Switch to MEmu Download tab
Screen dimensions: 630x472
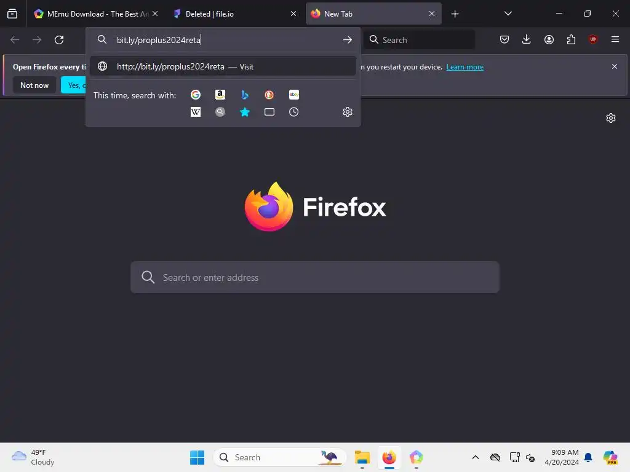[x=95, y=14]
